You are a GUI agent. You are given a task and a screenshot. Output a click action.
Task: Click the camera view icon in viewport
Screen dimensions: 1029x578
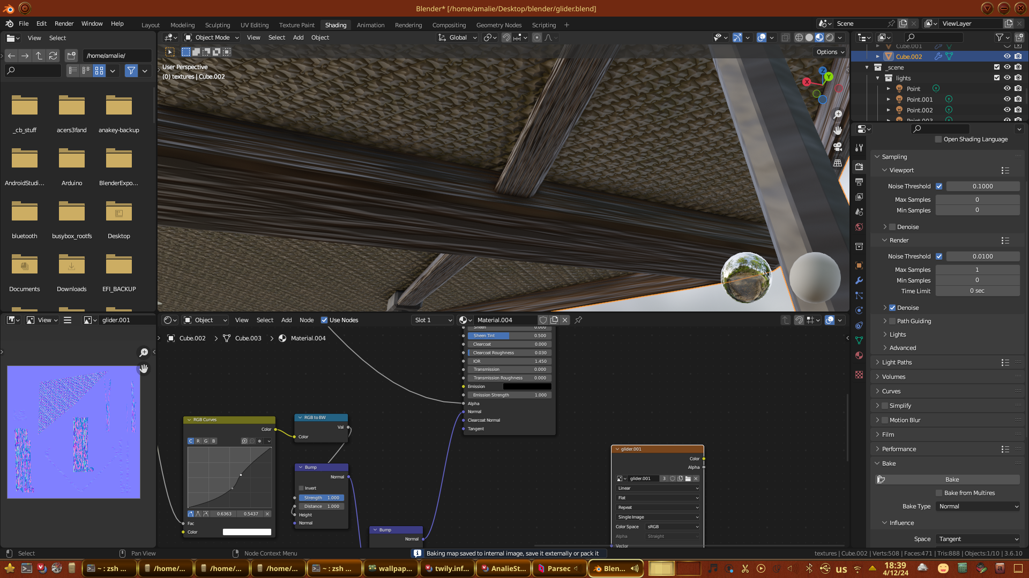coord(838,147)
